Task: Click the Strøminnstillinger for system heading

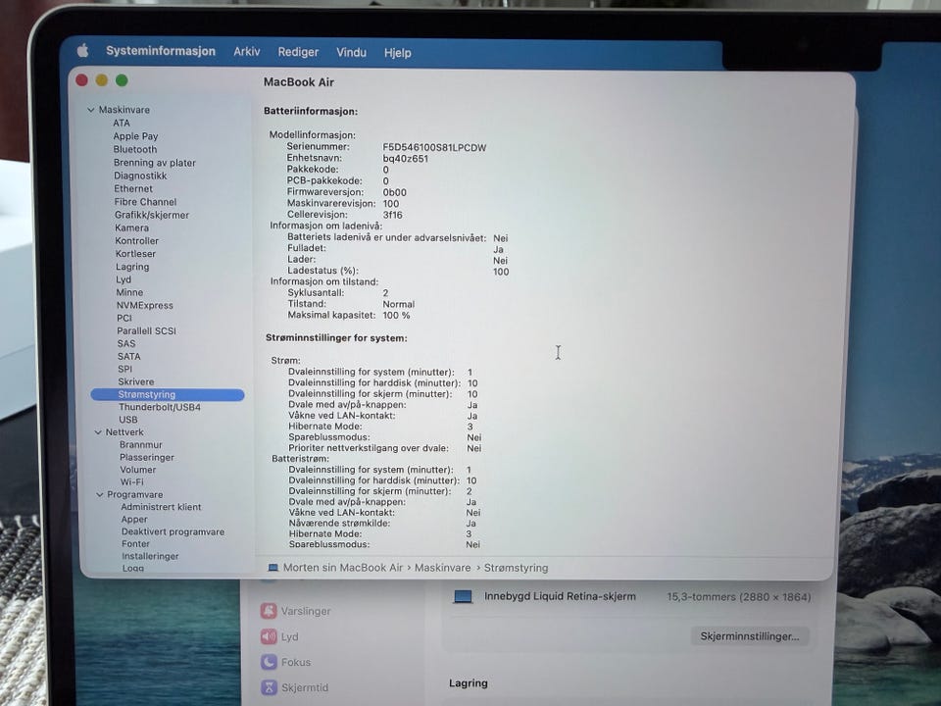Action: pos(336,338)
